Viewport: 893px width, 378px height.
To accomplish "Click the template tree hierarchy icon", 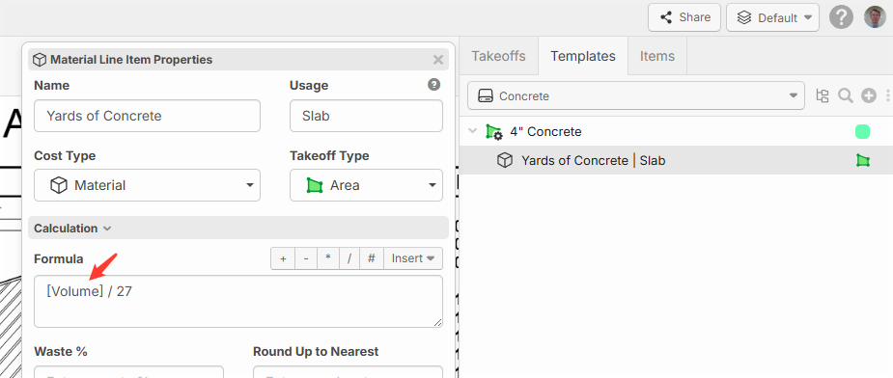I will [823, 95].
